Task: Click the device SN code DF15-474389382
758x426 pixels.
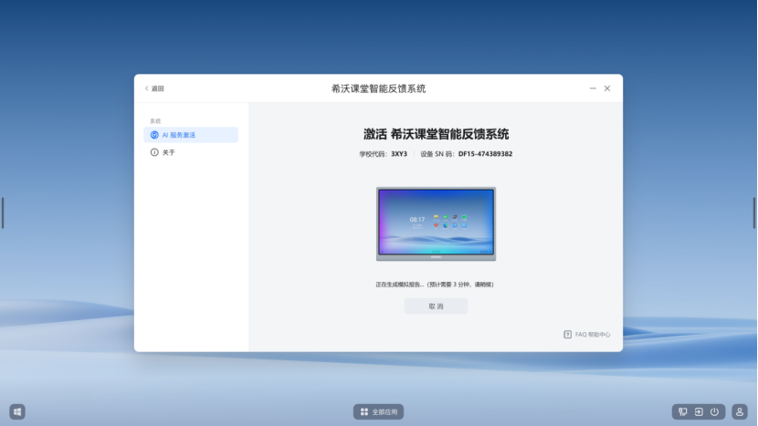Action: (x=485, y=154)
